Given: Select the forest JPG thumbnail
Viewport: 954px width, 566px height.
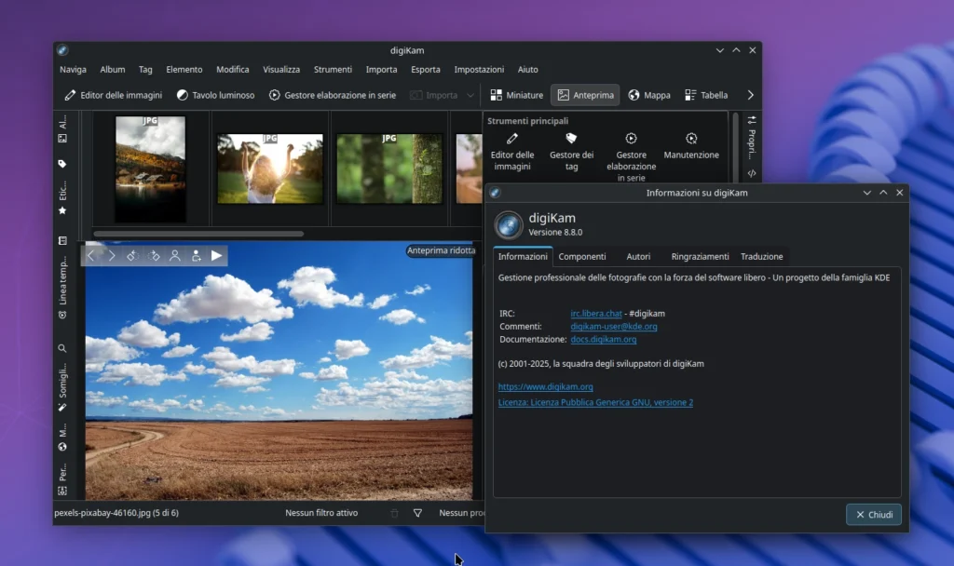Looking at the screenshot, I should [388, 168].
